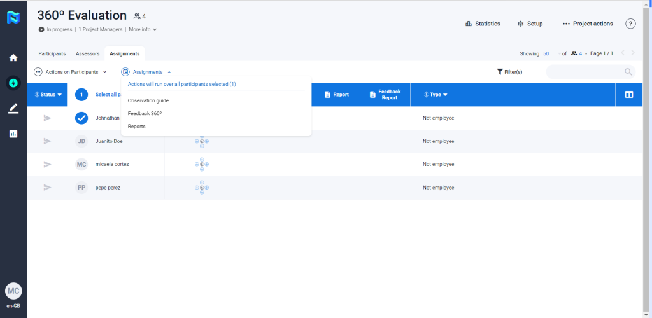This screenshot has height=318, width=652.
Task: Click send status icon for pepe perez
Action: (47, 188)
